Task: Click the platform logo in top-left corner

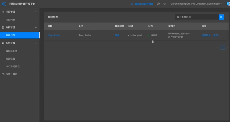Action: click(4, 4)
